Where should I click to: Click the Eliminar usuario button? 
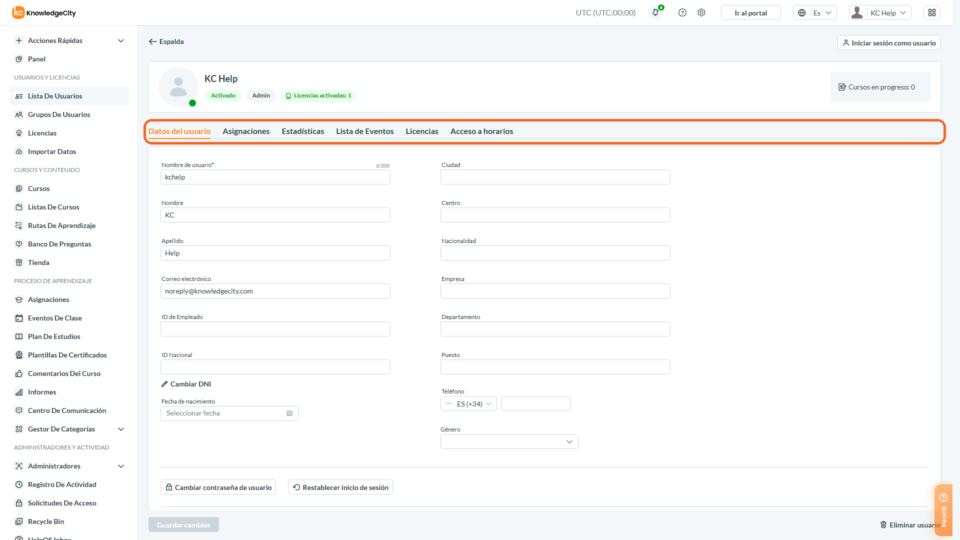coord(910,524)
